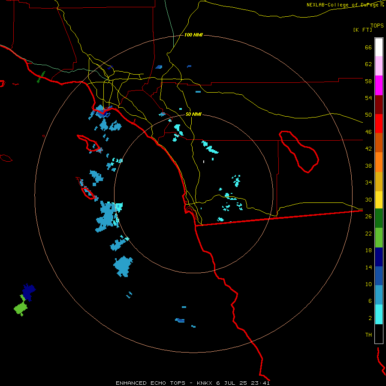Click the TOPS legend title

[377, 25]
